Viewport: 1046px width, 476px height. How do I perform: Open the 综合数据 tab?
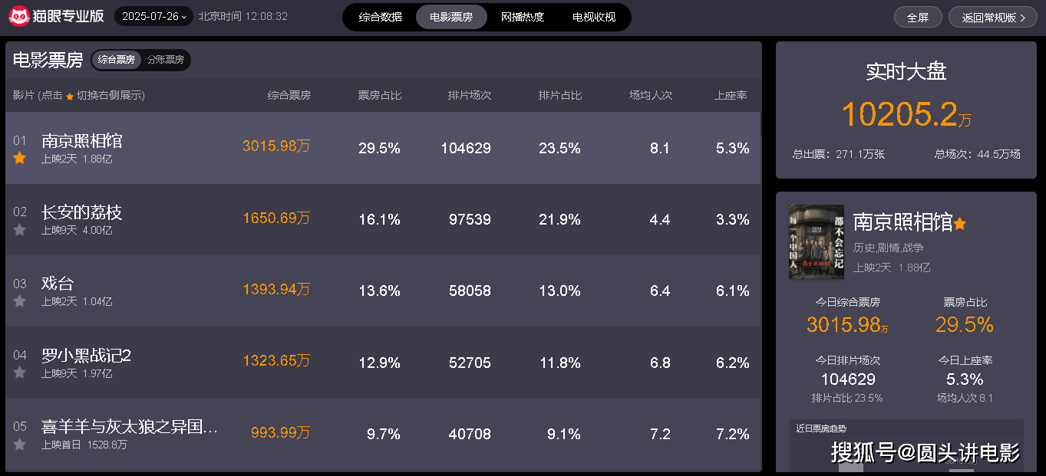381,17
